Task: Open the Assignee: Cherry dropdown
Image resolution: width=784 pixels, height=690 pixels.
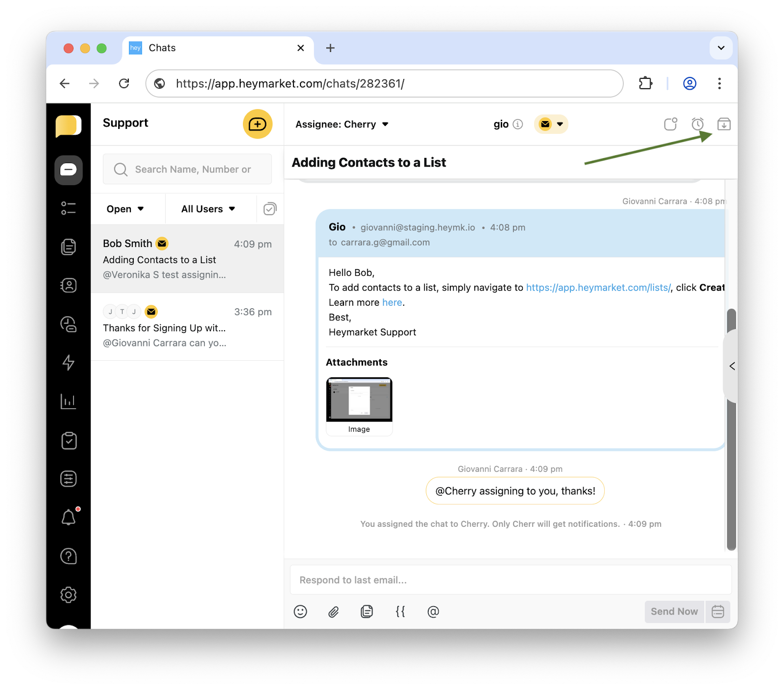Action: 342,124
